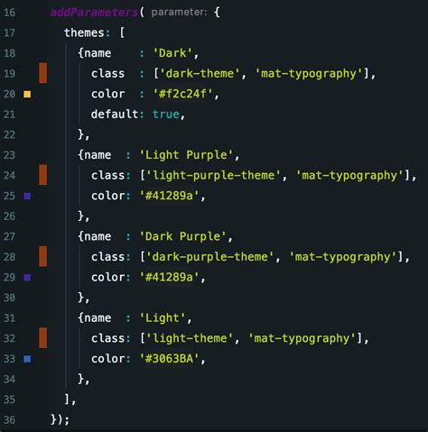
Task: Open the purple gutter color swatch on line 25
Action: [27, 196]
